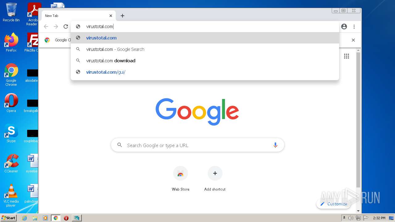Open a new tab with the plus button
The width and height of the screenshot is (395, 222).
coord(123,16)
